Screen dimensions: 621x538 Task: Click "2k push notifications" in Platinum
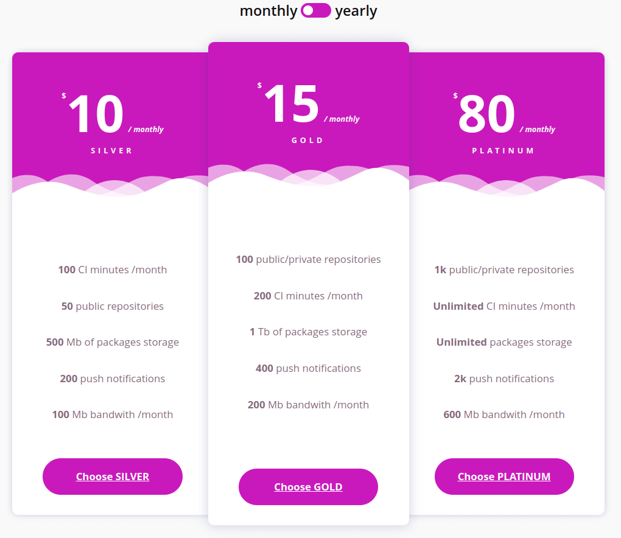[x=504, y=379]
